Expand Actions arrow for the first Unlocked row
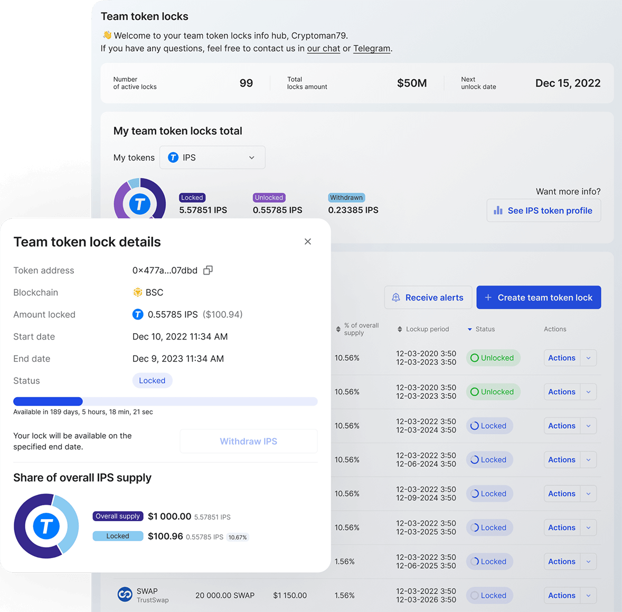This screenshot has height=612, width=622. click(588, 358)
